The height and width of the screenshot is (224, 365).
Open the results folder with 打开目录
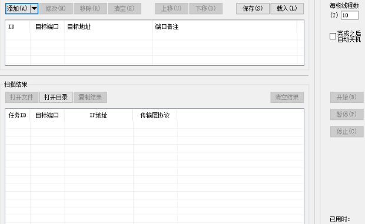[x=56, y=97]
